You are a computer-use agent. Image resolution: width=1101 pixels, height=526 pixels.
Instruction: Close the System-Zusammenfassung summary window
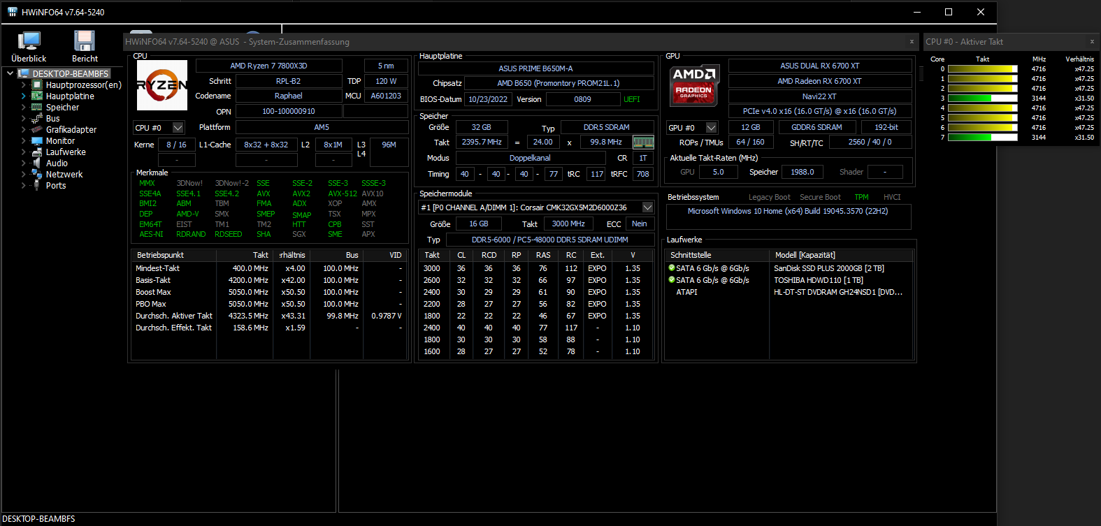point(912,42)
